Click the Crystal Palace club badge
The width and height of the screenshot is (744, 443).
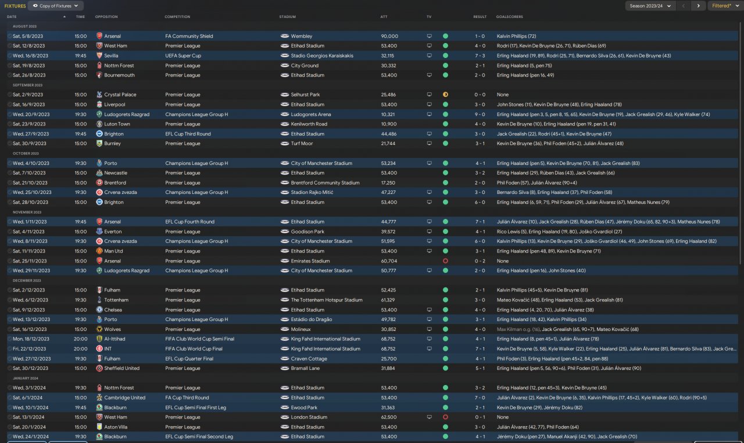point(99,95)
